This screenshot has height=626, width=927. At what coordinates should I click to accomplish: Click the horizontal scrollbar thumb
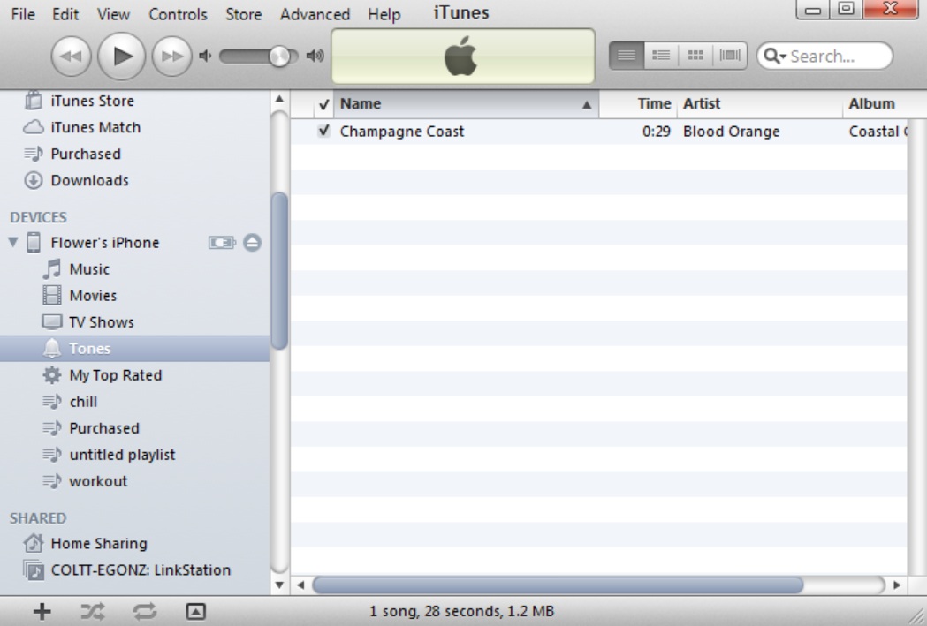[558, 585]
